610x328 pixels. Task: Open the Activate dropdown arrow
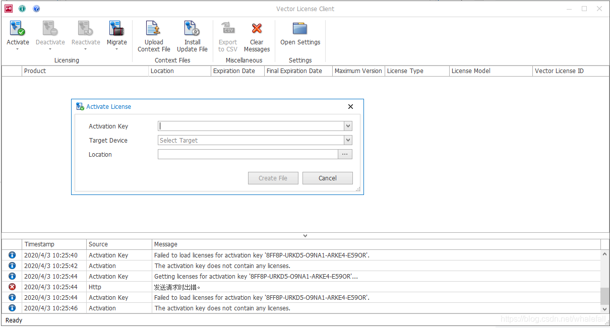coord(18,49)
